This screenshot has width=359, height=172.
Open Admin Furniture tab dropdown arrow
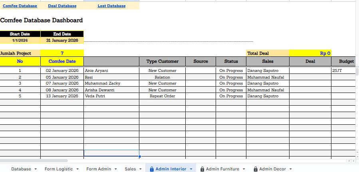tap(244, 169)
